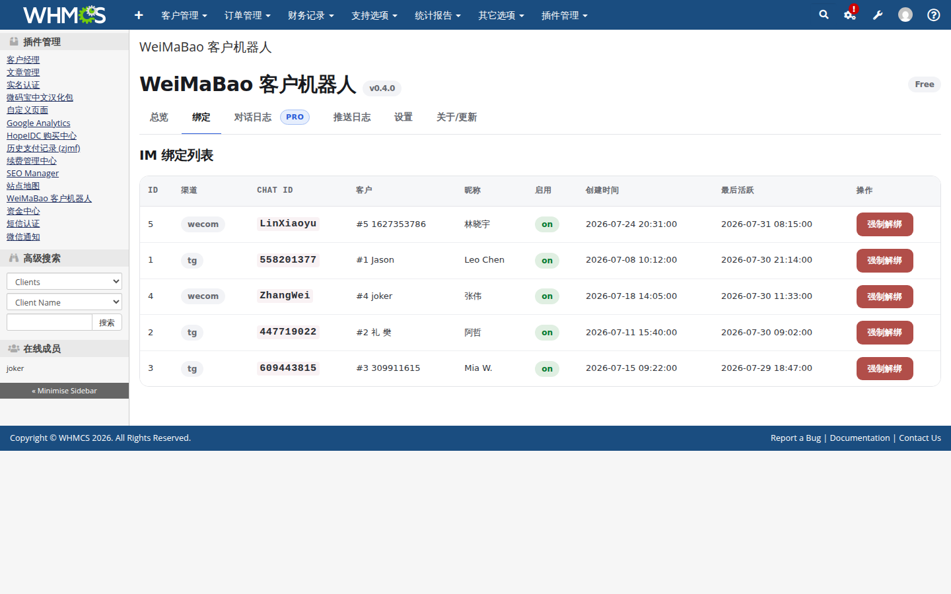The image size is (951, 594).
Task: Open the Clients search type dropdown
Action: pos(64,281)
